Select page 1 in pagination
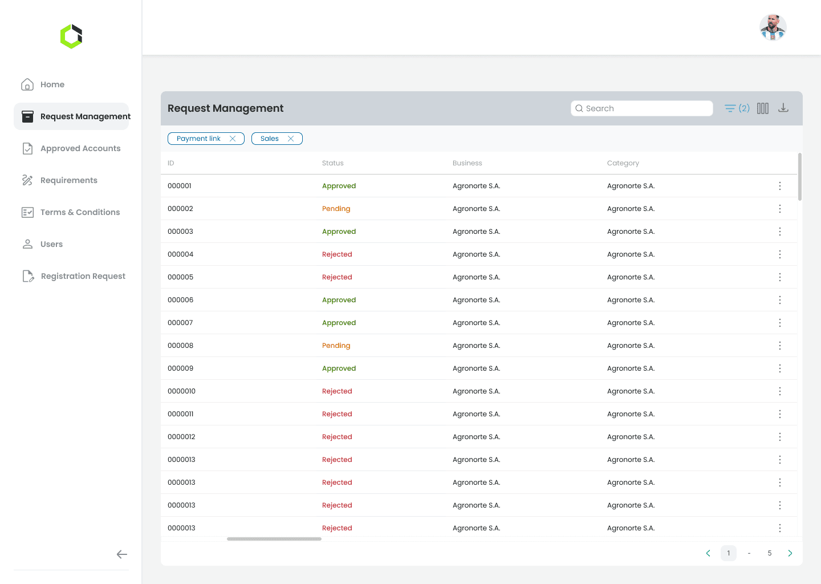 (x=729, y=553)
